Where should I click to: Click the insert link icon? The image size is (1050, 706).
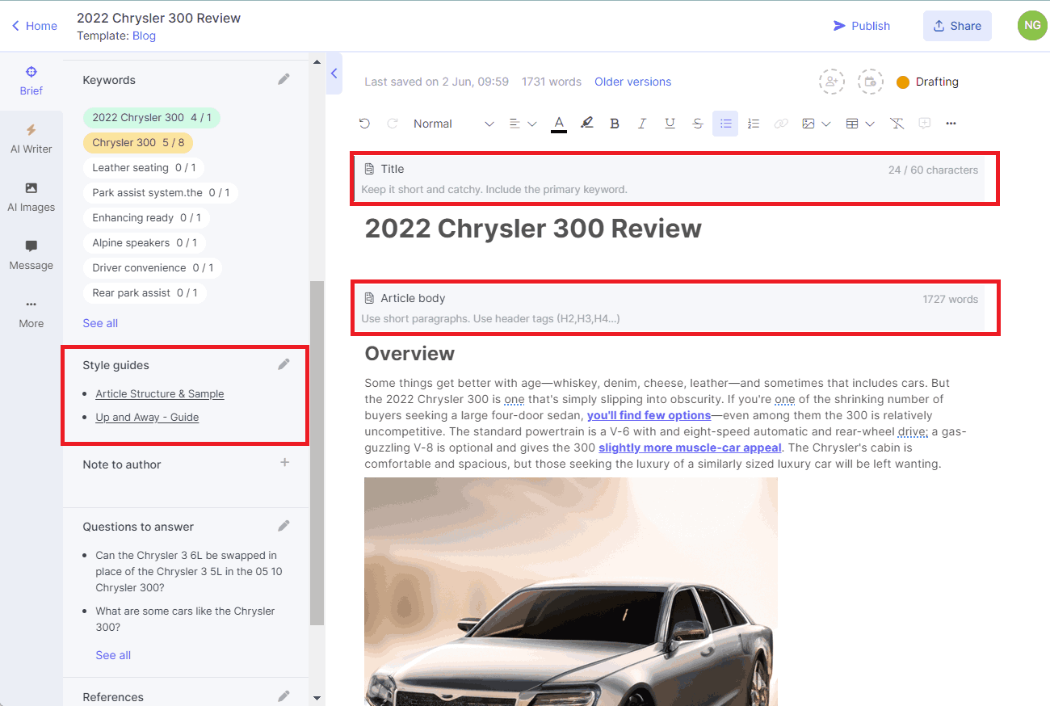pos(780,124)
